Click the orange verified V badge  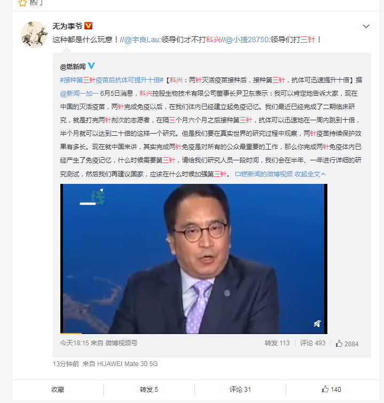(88, 26)
